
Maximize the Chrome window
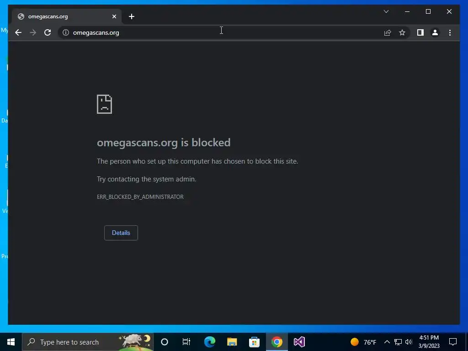click(x=428, y=11)
